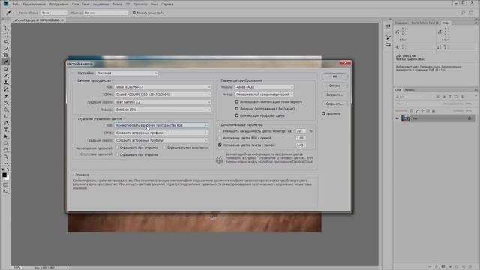Click the background color swatch
480x270 pixels.
click(x=7, y=178)
